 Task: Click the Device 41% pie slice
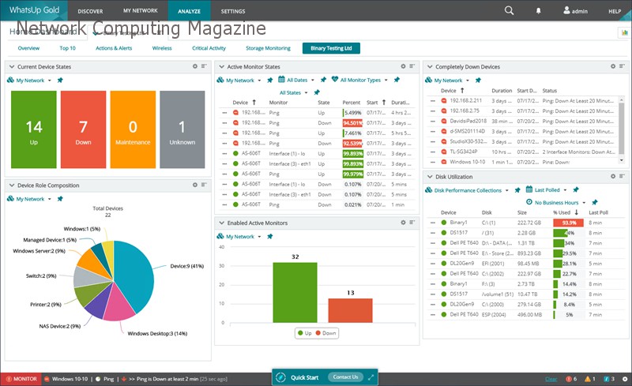135,278
